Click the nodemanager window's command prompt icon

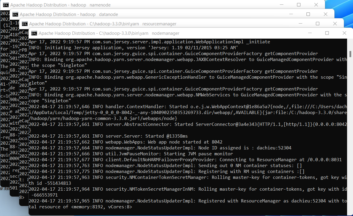pos(34,33)
